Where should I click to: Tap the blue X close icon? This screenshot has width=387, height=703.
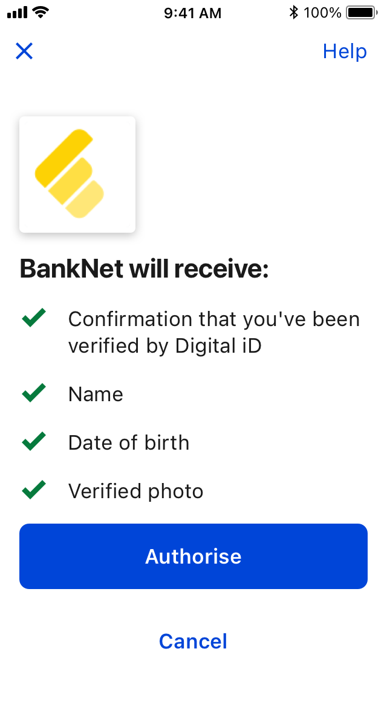coord(24,52)
